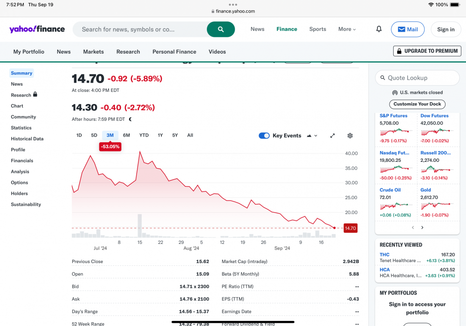Expand the More menu in header
This screenshot has height=326, width=466.
point(347,29)
